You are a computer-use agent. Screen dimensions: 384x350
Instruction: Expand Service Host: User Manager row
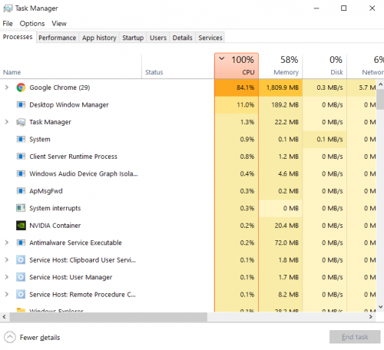click(x=7, y=277)
